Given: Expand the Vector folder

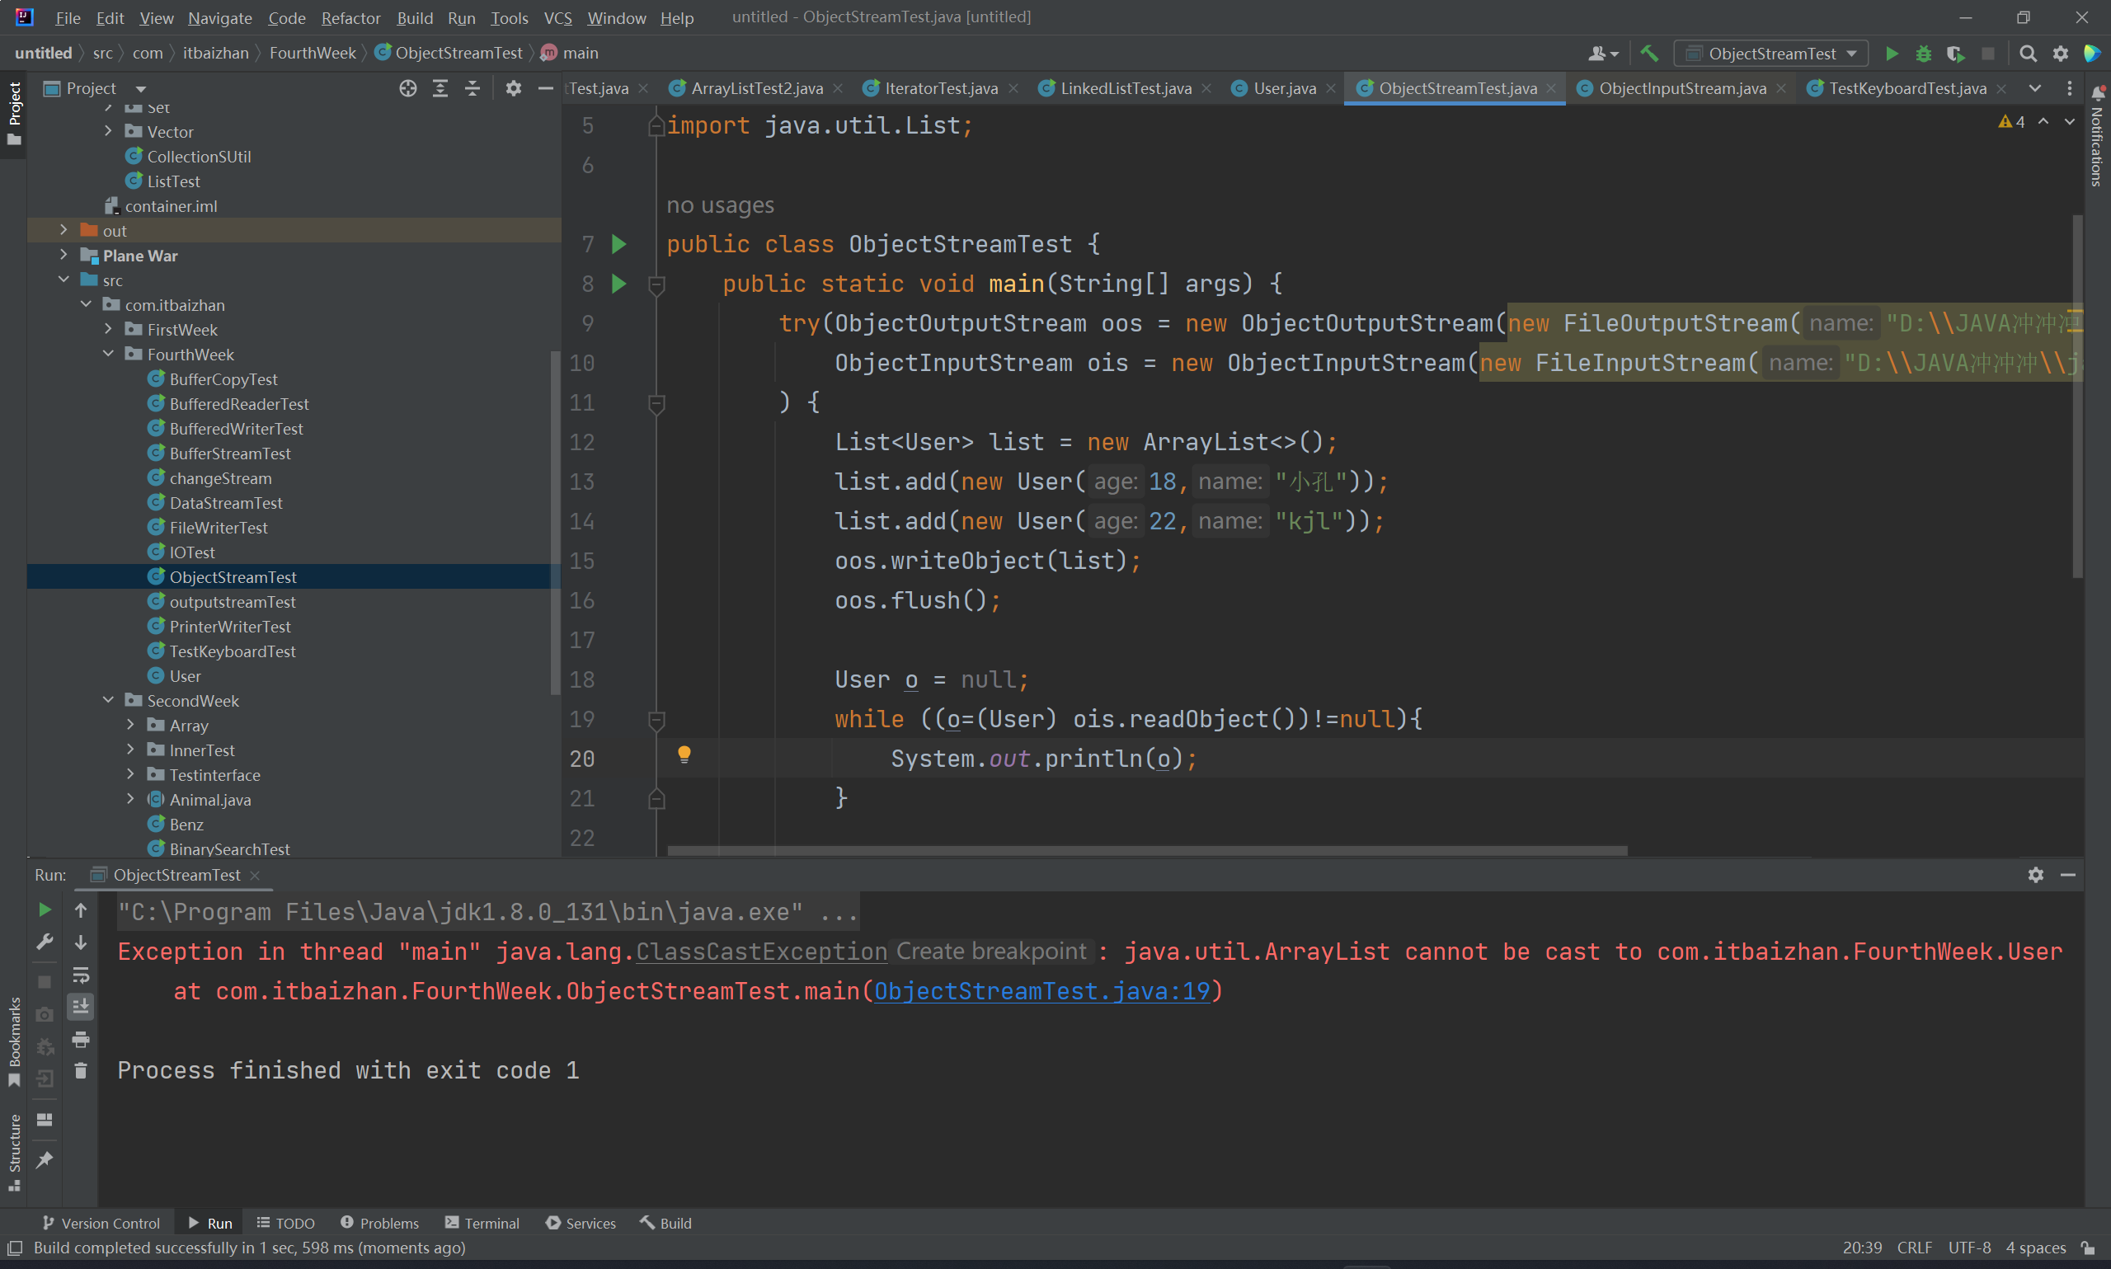Looking at the screenshot, I should pyautogui.click(x=108, y=131).
